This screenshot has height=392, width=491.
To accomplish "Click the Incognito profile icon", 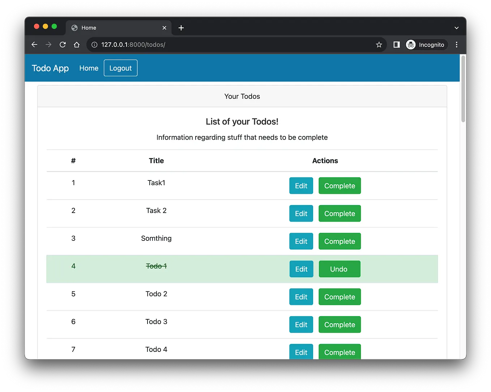I will pos(410,44).
